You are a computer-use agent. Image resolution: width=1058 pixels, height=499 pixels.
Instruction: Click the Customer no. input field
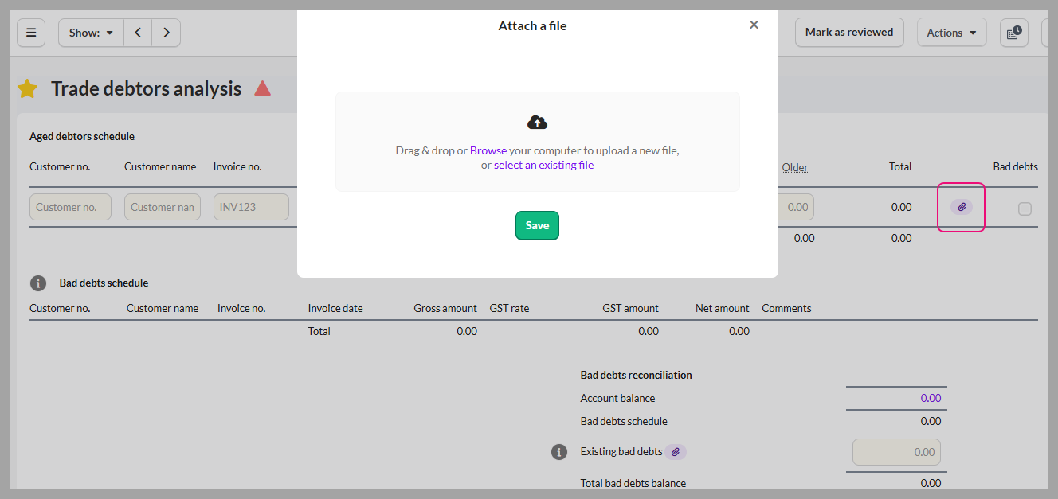70,207
